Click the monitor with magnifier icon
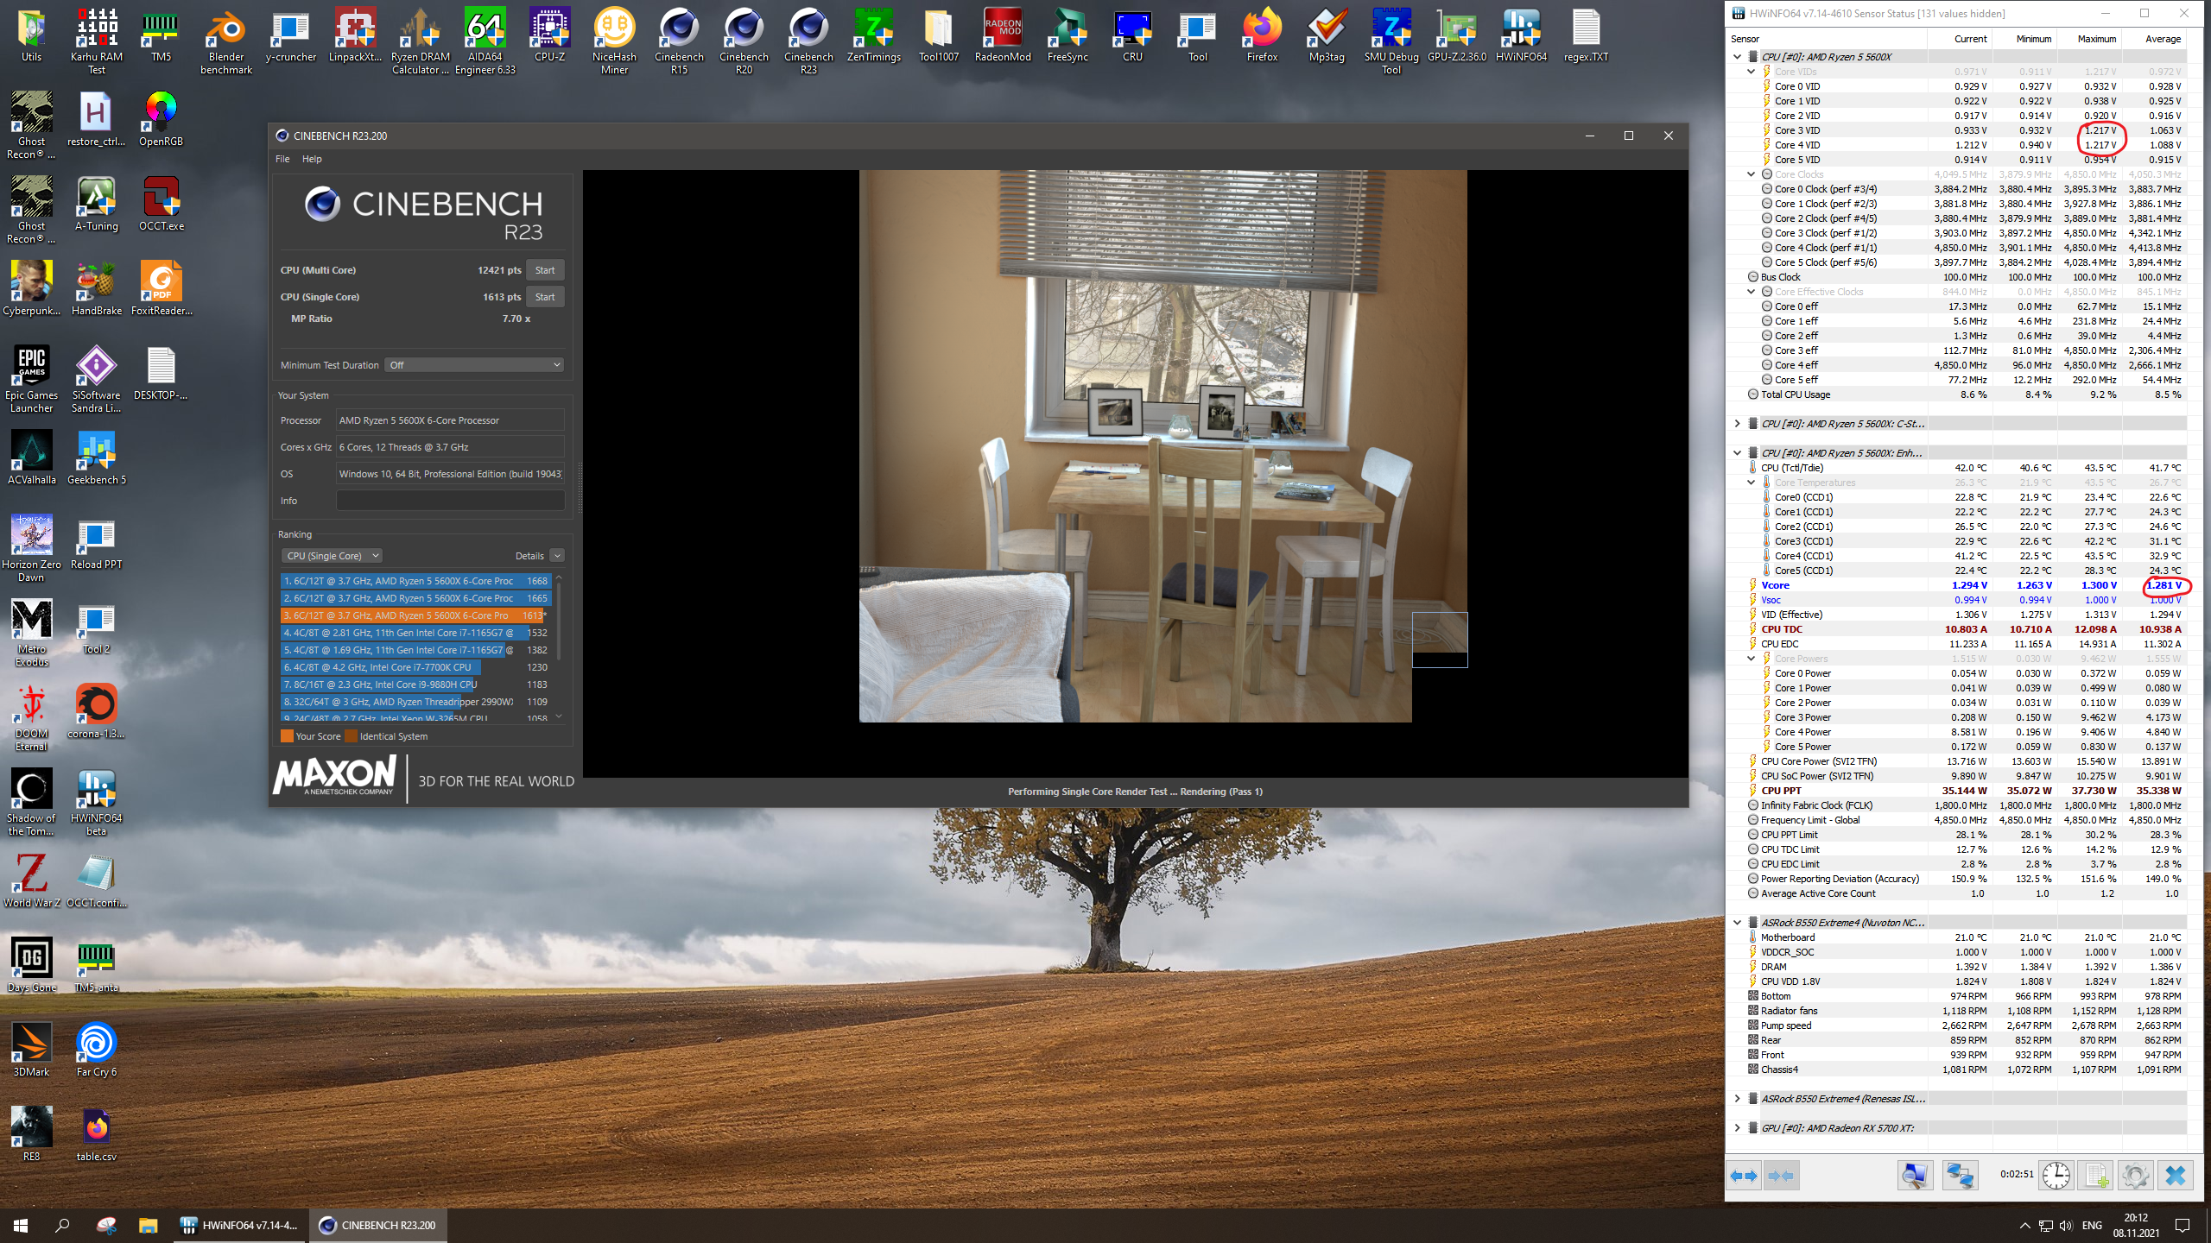 (x=1915, y=1176)
